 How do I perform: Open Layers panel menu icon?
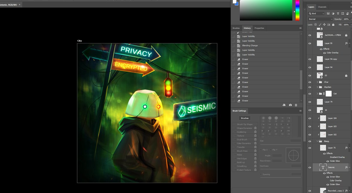pos(351,7)
